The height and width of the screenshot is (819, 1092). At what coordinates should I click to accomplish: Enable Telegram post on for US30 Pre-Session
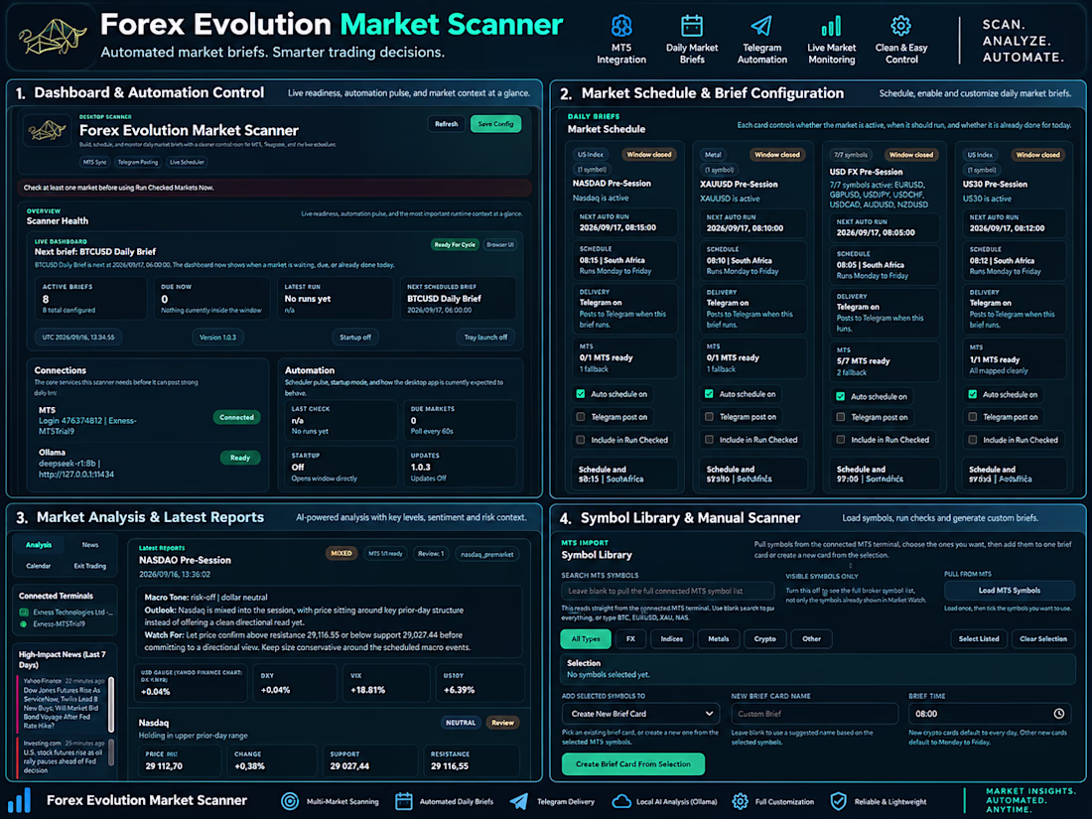point(972,417)
